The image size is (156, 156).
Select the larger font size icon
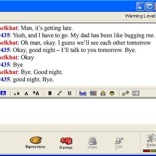pos(36,93)
